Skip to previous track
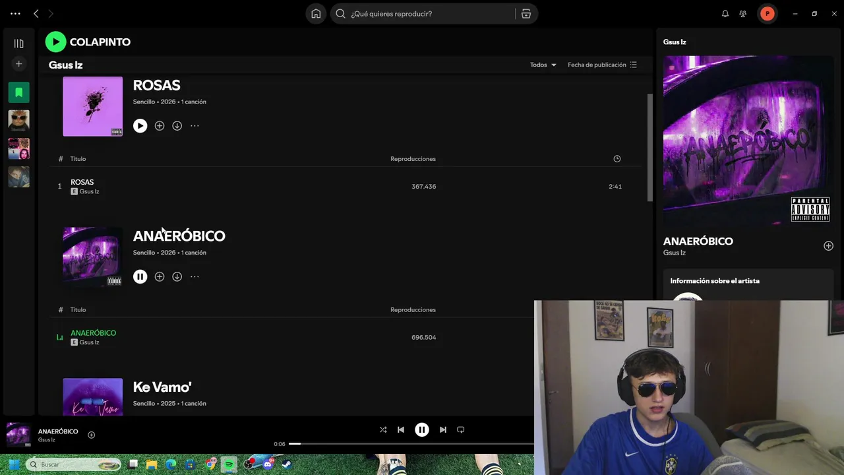Screen dimensions: 844x475 click(401, 430)
